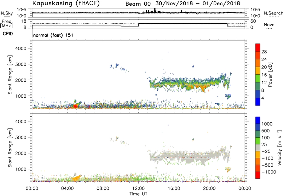Click the "Time UT" axis label
Image resolution: width=283 pixels, height=196 pixels.
(x=138, y=194)
